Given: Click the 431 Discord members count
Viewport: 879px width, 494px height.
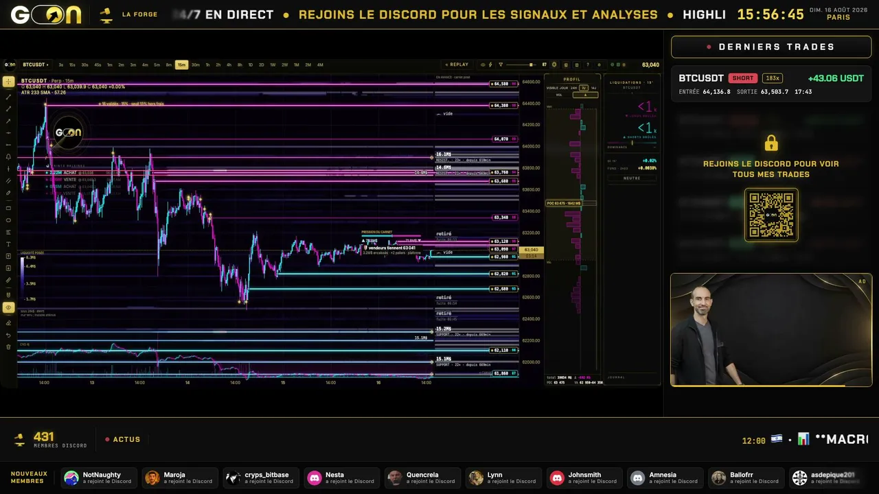Looking at the screenshot, I should tap(44, 436).
